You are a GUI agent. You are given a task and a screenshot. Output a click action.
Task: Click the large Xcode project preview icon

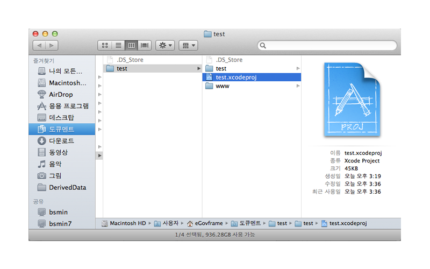tap(350, 100)
